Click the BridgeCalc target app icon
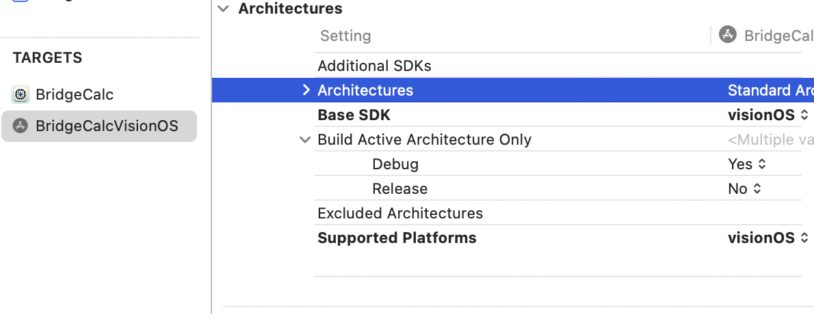The width and height of the screenshot is (814, 314). pos(21,95)
